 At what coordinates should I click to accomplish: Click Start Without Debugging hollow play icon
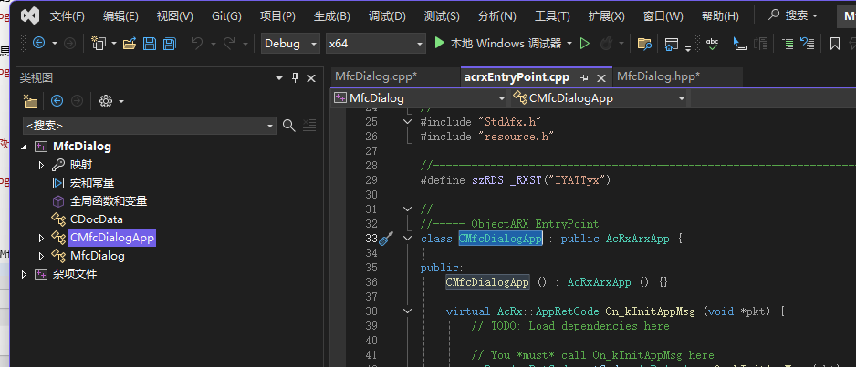(x=585, y=44)
